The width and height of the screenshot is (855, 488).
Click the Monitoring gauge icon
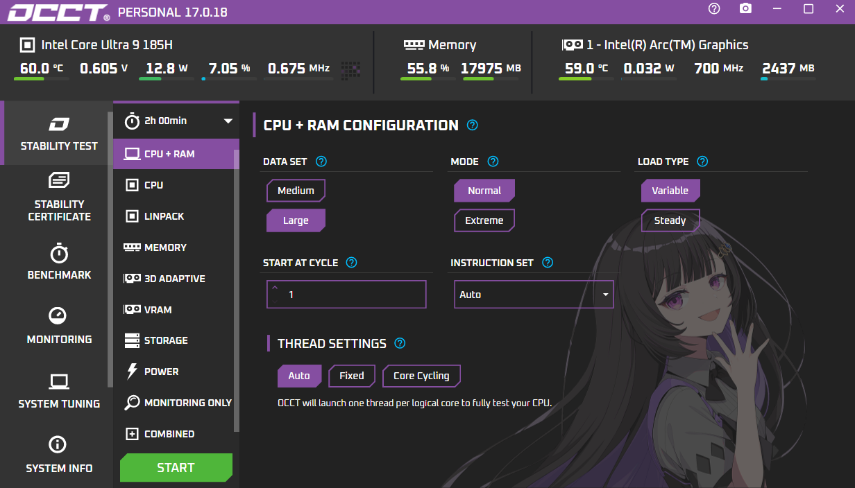pyautogui.click(x=58, y=315)
